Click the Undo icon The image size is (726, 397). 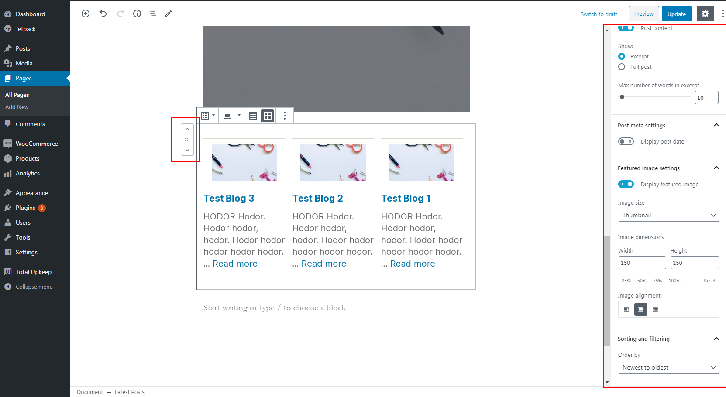coord(103,14)
